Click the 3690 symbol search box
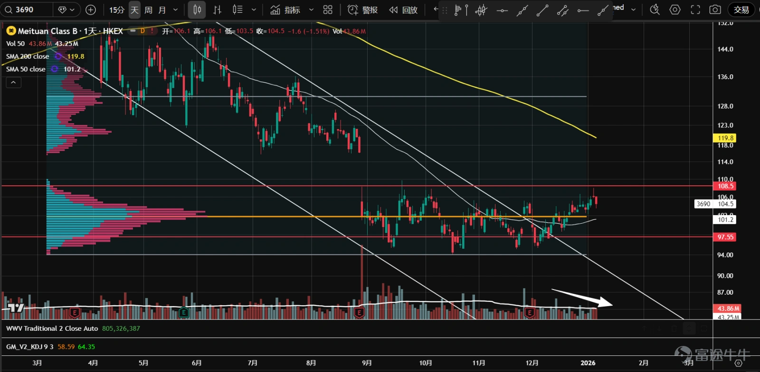This screenshot has width=760, height=372. click(x=26, y=9)
